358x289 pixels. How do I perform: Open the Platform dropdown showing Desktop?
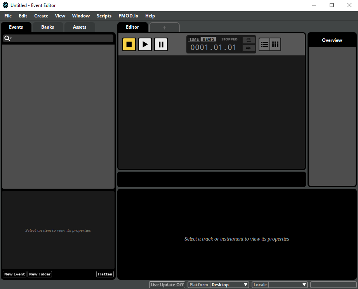pos(229,284)
